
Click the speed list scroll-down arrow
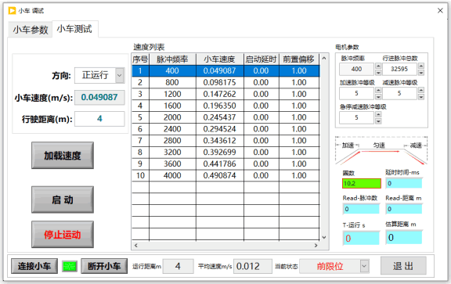pyautogui.click(x=324, y=237)
